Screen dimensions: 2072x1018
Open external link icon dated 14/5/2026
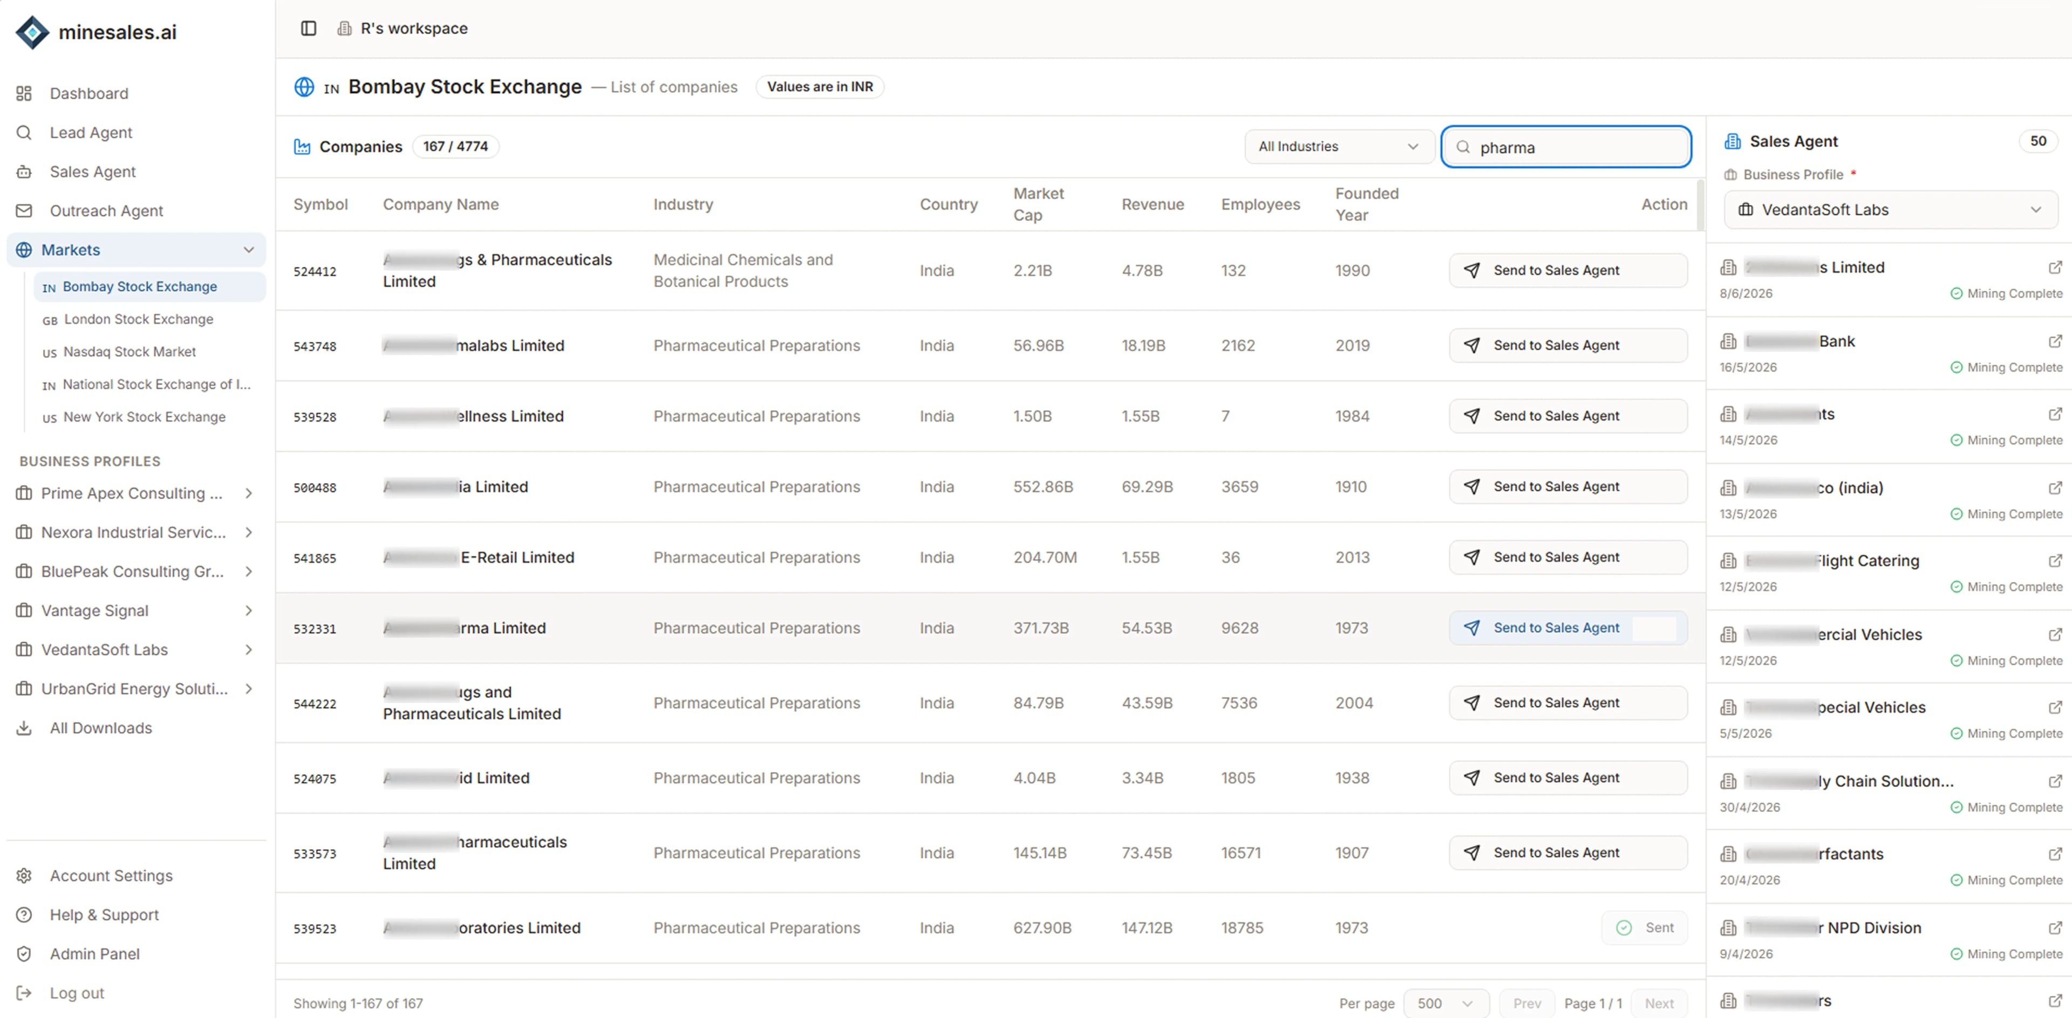[2054, 415]
